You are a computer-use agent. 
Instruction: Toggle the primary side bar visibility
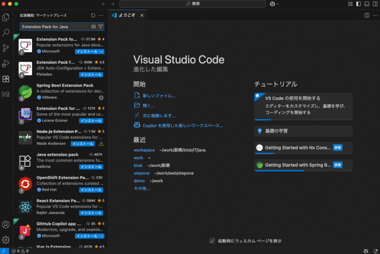pos(358,4)
